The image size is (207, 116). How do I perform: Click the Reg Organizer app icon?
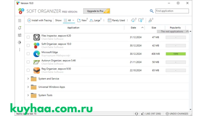37,70
